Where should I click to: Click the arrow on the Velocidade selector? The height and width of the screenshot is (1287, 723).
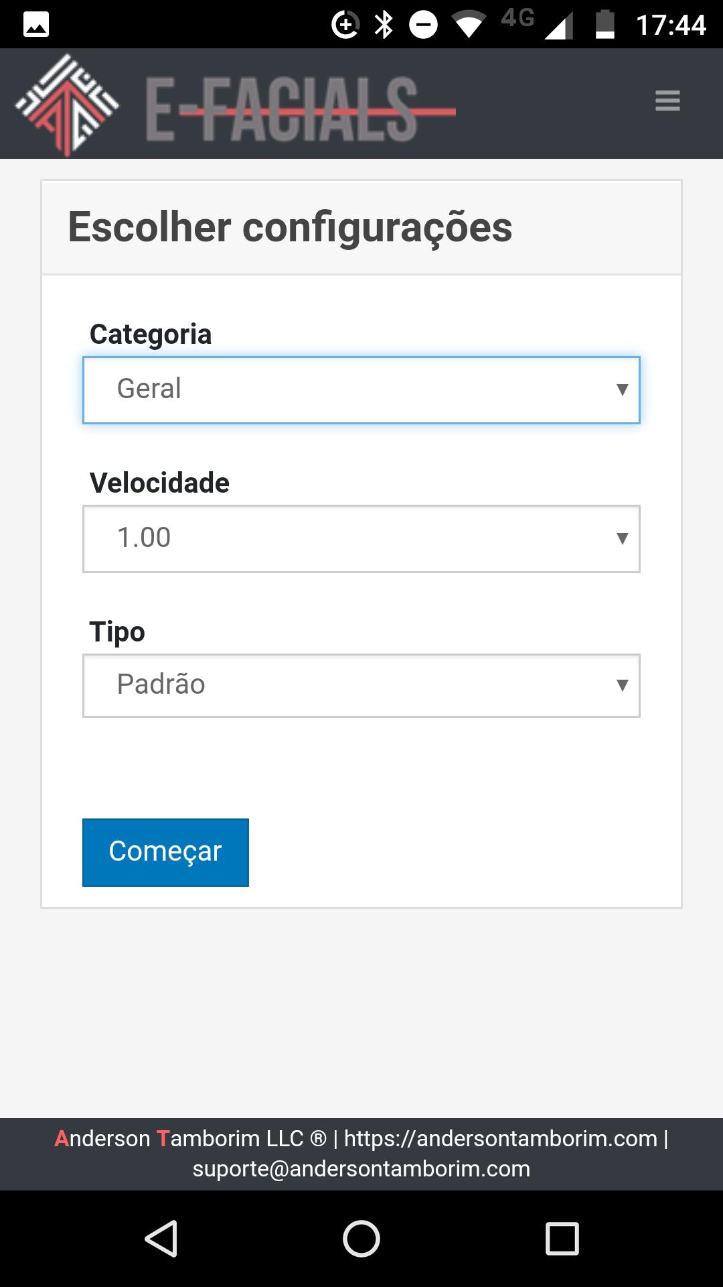click(x=622, y=538)
